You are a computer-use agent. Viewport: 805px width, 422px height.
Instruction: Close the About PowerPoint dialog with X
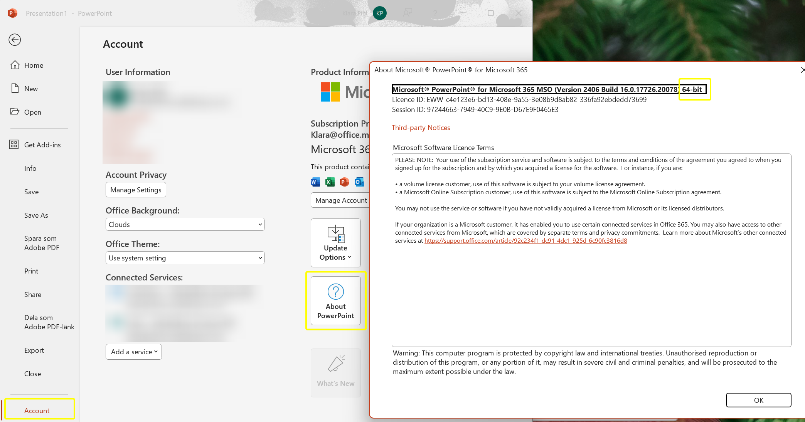802,70
